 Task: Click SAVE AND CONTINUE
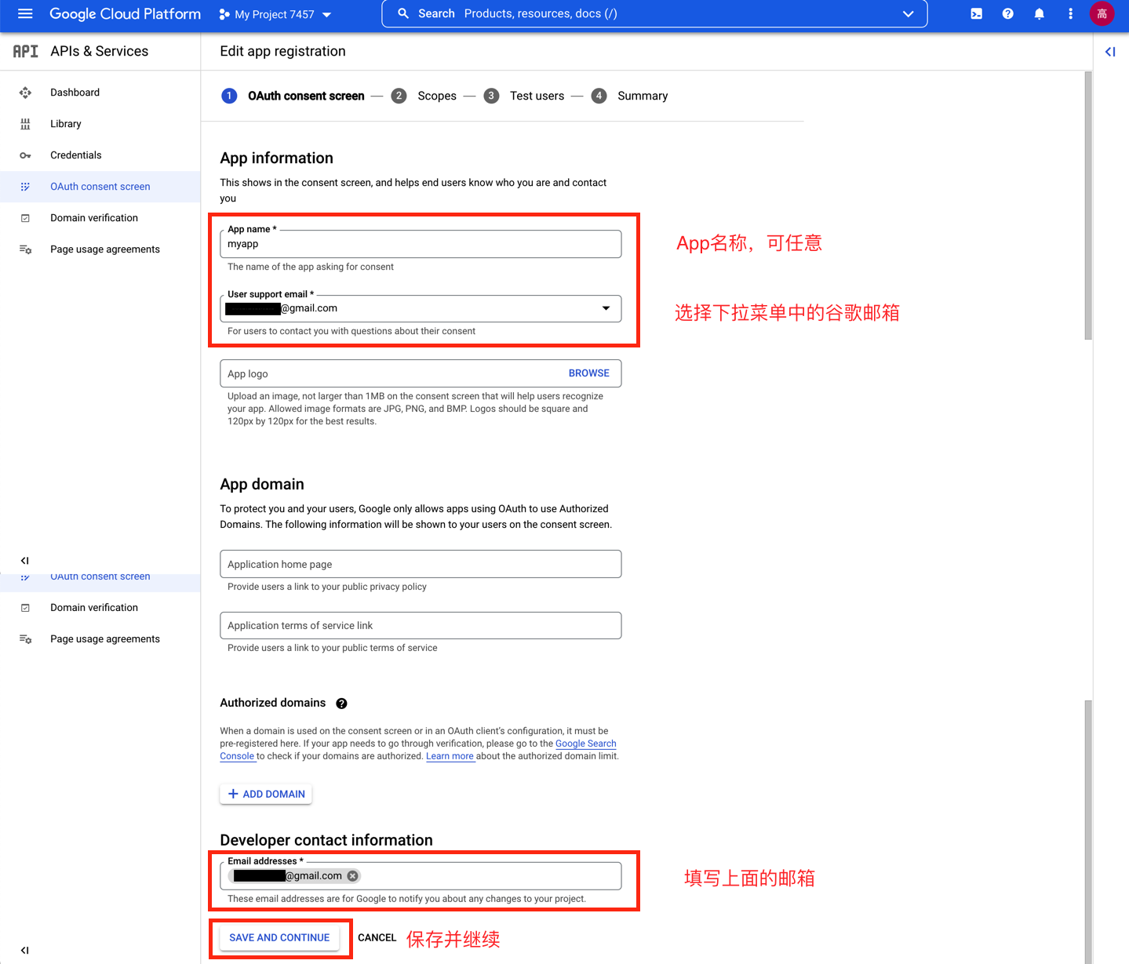[x=279, y=937]
